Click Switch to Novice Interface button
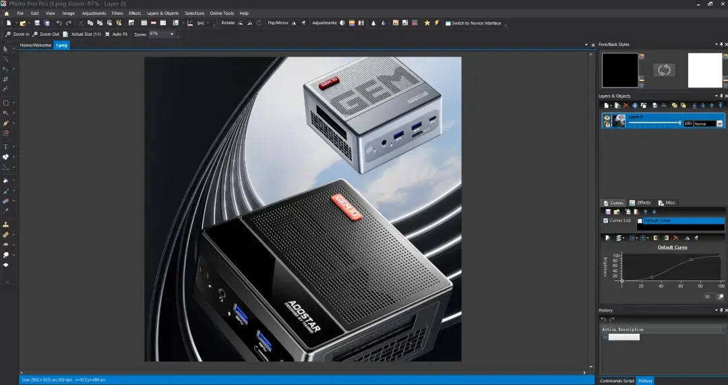Image resolution: width=728 pixels, height=385 pixels. pyautogui.click(x=473, y=23)
